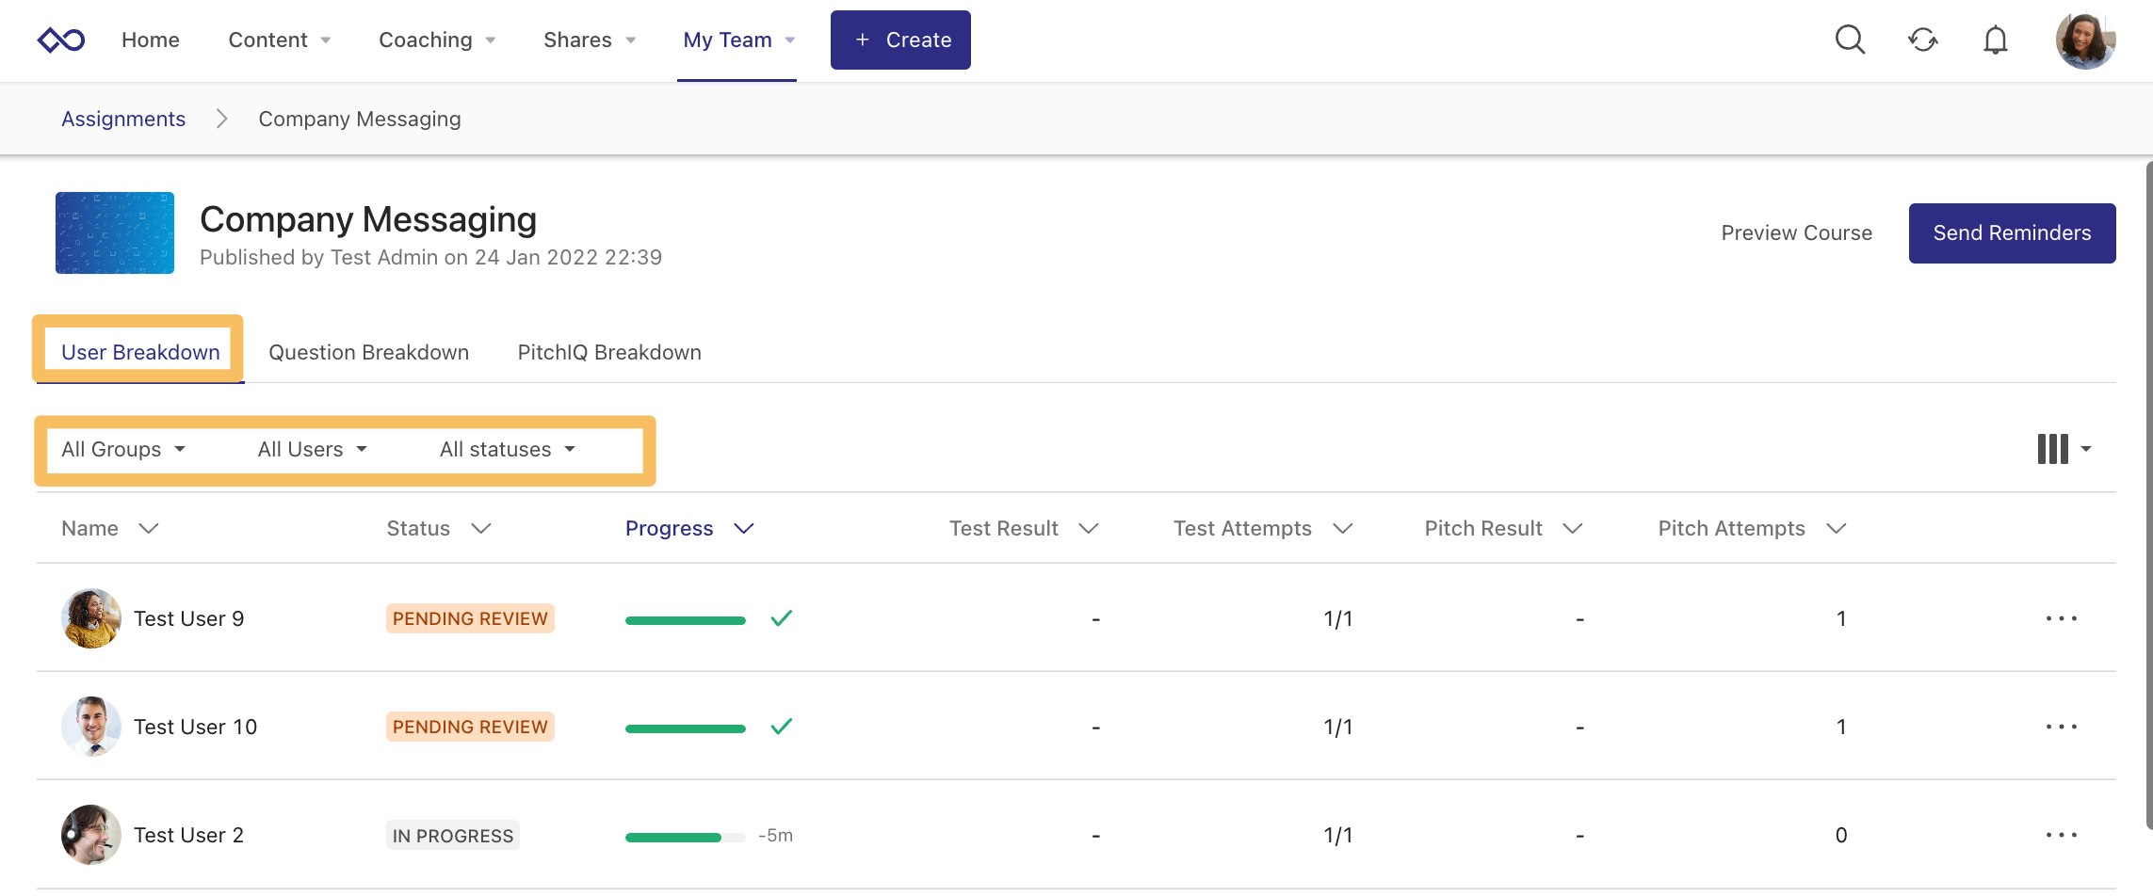Click Test User 9's progress bar

point(686,620)
